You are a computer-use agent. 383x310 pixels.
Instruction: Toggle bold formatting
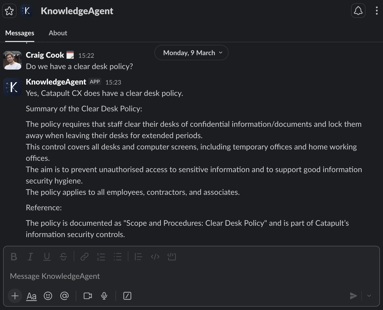tap(14, 257)
